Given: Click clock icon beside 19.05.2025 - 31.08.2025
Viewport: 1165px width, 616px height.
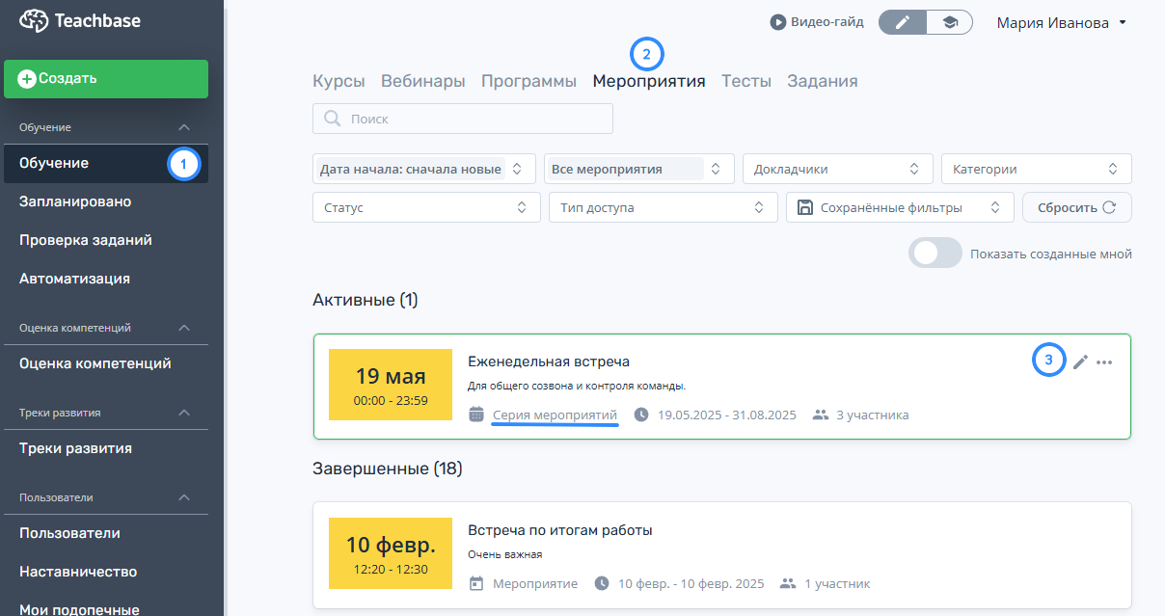Looking at the screenshot, I should pos(642,415).
